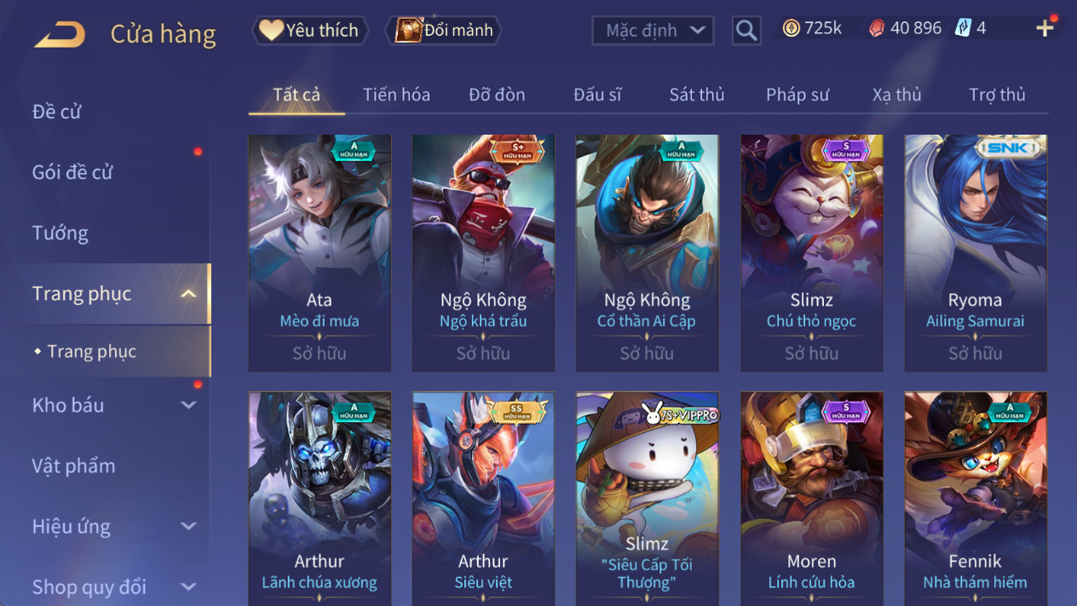Click the gold coin 725k icon

pos(792,28)
